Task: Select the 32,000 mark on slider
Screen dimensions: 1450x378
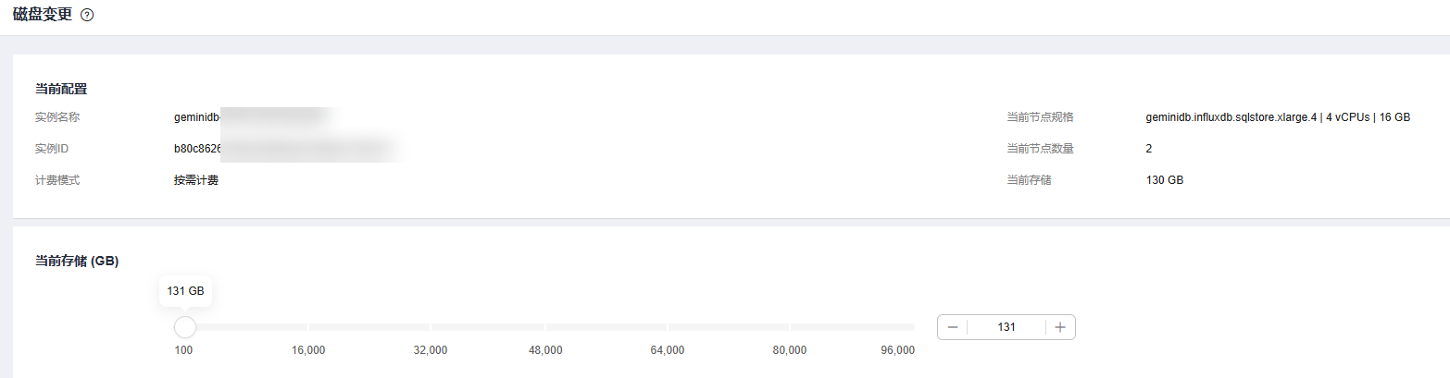Action: pos(431,350)
